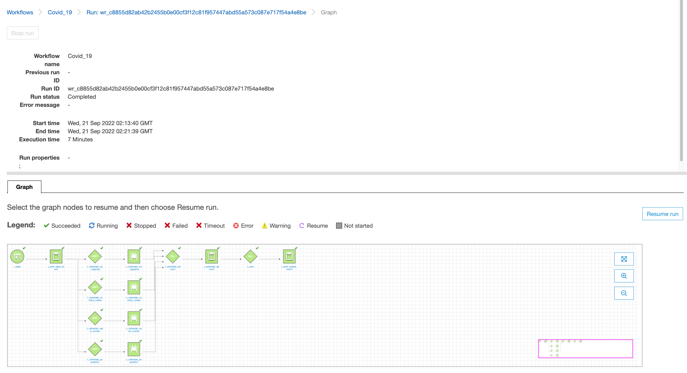Click the j_emit_start_event job node

[x=56, y=256]
